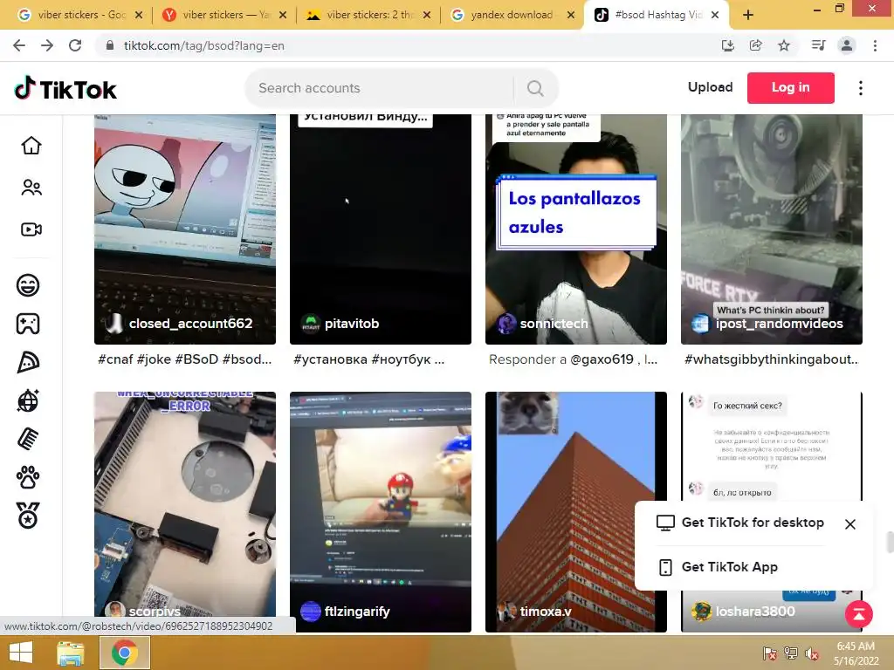
Task: Click the install app icon in address bar
Action: (x=727, y=45)
